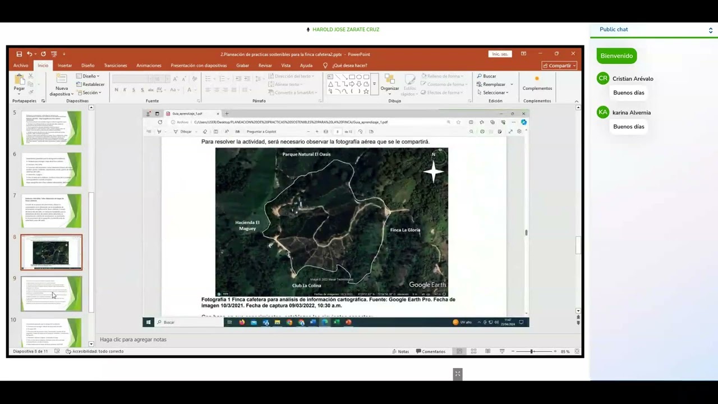
Task: Click the Nueva diapositiva icon
Action: point(62,79)
